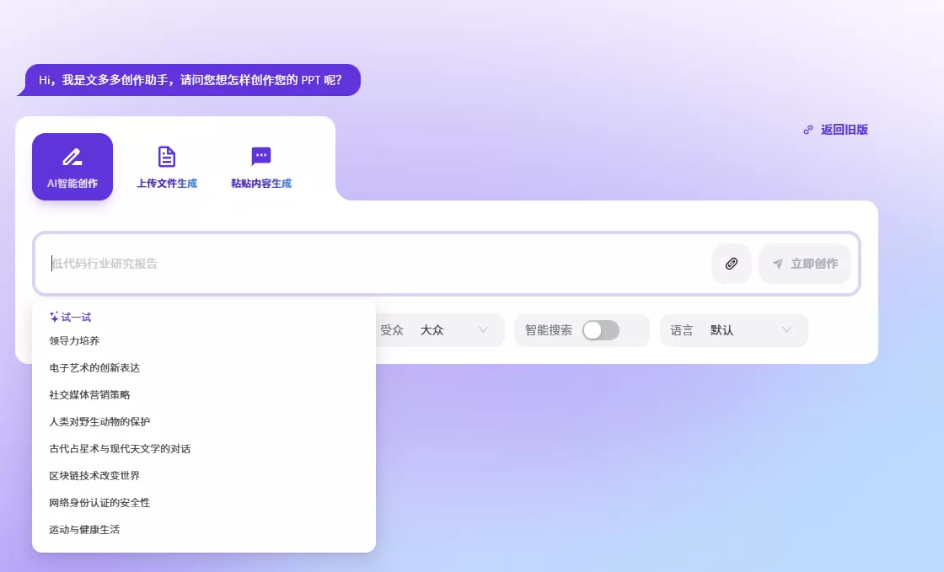Click the document icon above 上传文件生成
Screen dimensions: 944x572
click(166, 155)
